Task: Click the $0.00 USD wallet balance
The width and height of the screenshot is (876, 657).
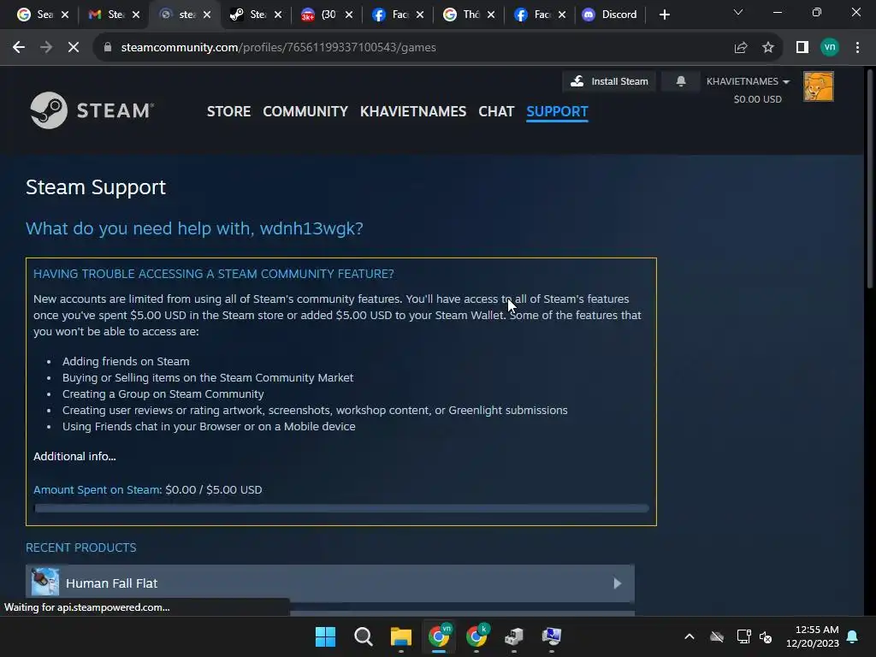Action: (x=757, y=99)
